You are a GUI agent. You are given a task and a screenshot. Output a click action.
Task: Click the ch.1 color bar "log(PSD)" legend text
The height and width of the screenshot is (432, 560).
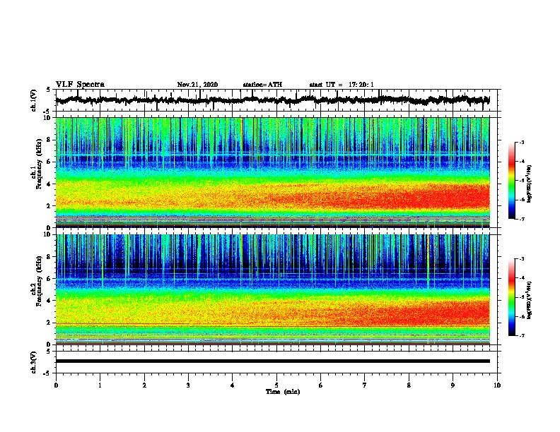[x=529, y=184]
